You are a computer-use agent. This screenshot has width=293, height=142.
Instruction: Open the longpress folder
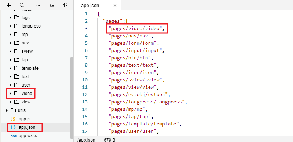click(31, 26)
